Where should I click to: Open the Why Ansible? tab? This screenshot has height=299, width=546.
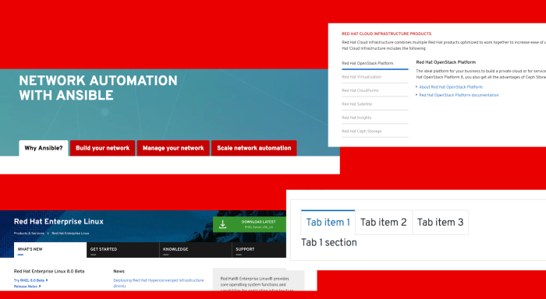point(44,148)
